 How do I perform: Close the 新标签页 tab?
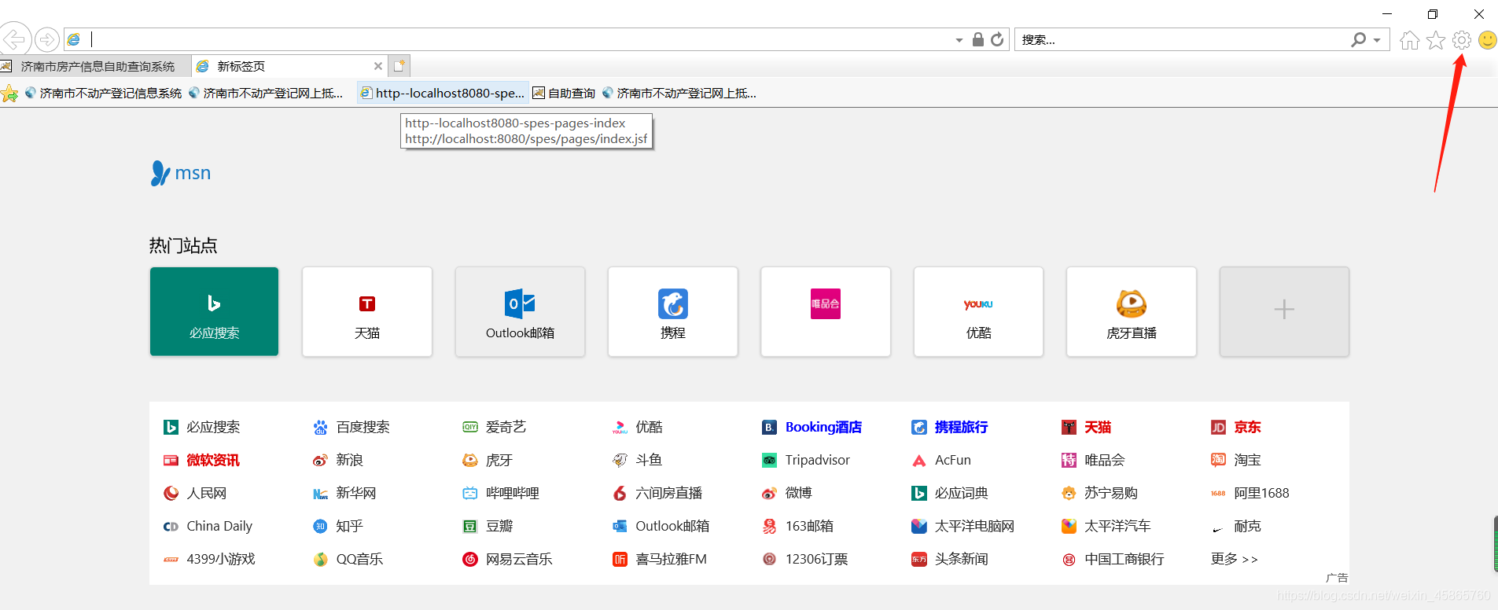click(x=378, y=66)
